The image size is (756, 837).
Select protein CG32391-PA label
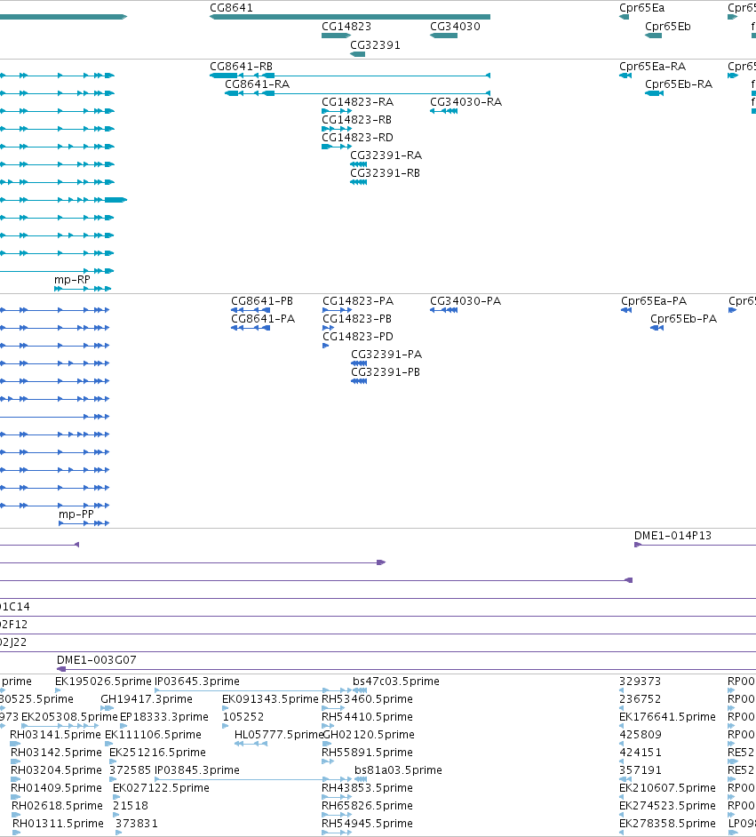(386, 355)
